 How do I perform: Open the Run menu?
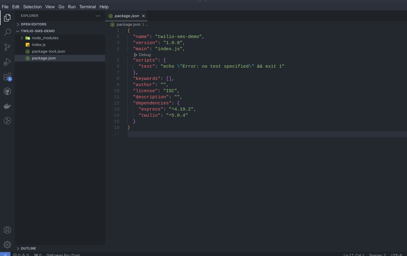tap(72, 7)
